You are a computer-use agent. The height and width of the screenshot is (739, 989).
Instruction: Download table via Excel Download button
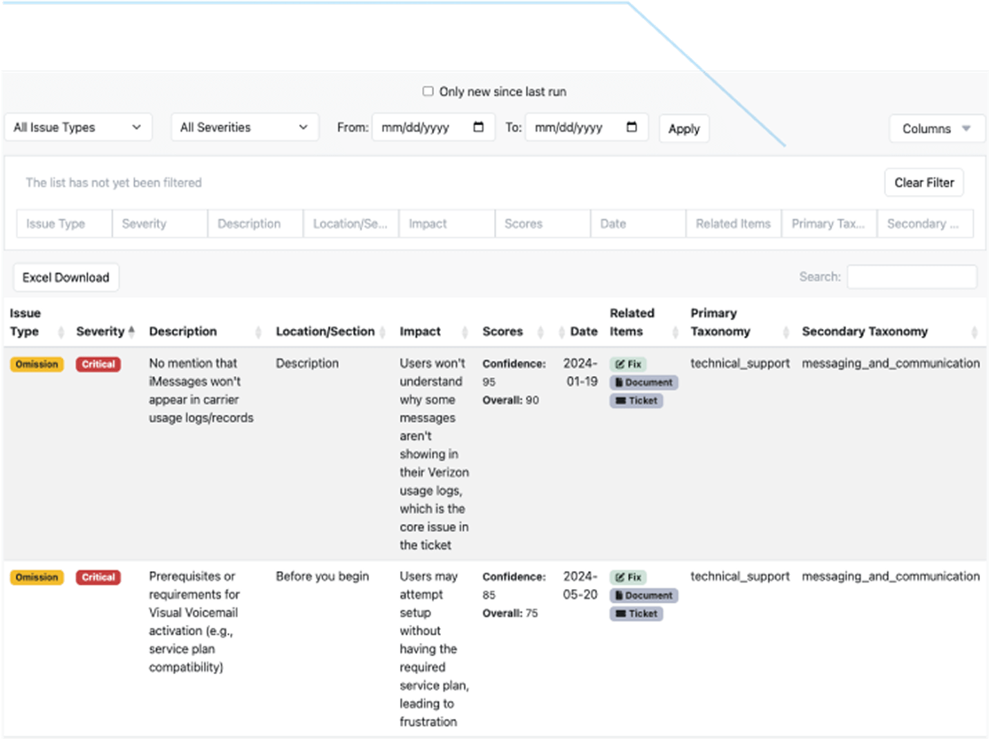pyautogui.click(x=66, y=277)
